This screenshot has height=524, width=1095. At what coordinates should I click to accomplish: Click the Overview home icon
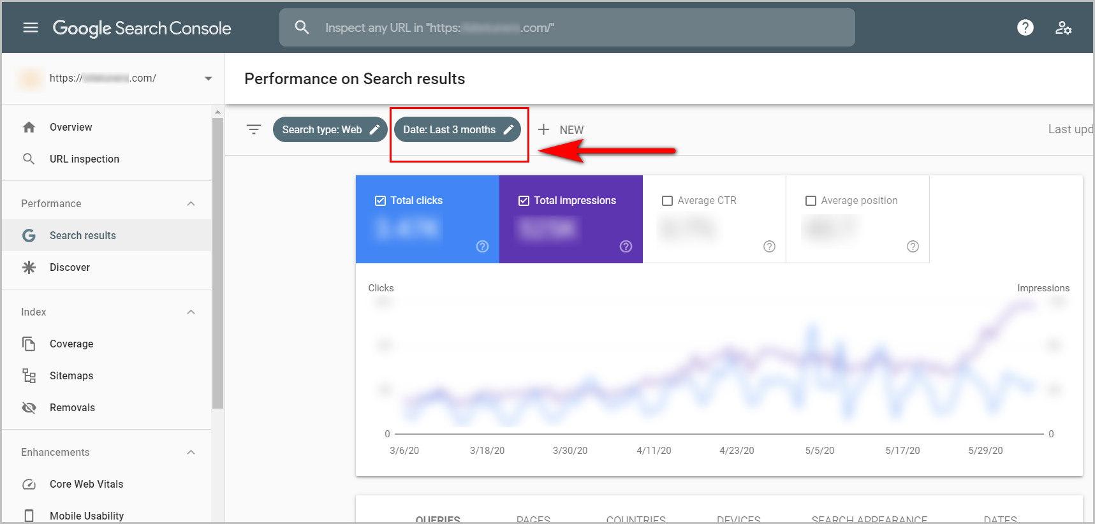point(29,127)
